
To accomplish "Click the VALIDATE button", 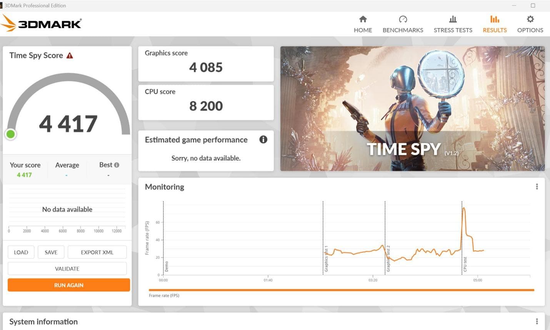I will point(67,269).
